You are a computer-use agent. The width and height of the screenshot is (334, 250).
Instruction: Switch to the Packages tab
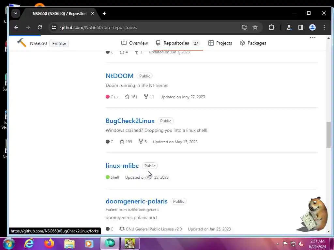pos(253,43)
